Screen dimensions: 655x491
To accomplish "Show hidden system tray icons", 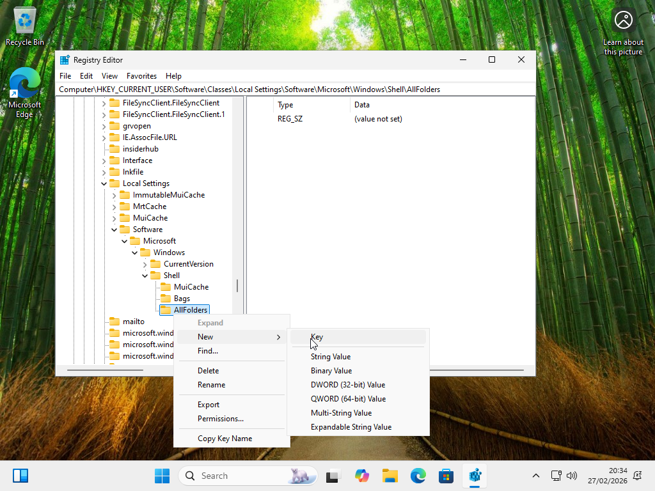I will click(x=536, y=476).
